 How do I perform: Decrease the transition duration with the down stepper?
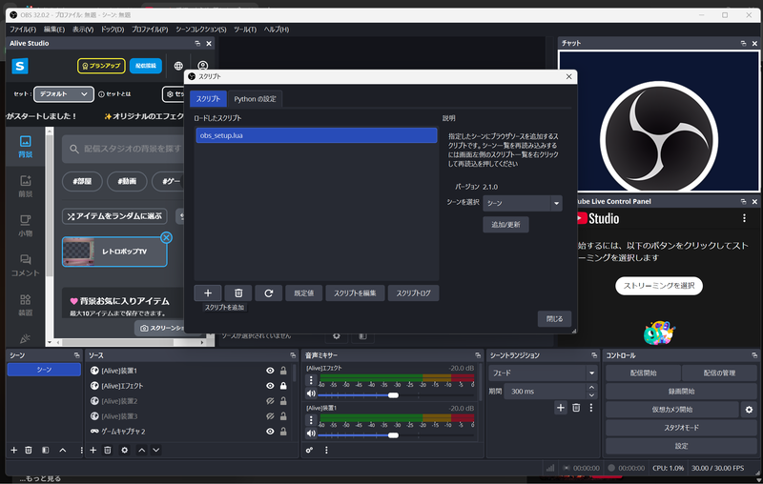coord(591,395)
